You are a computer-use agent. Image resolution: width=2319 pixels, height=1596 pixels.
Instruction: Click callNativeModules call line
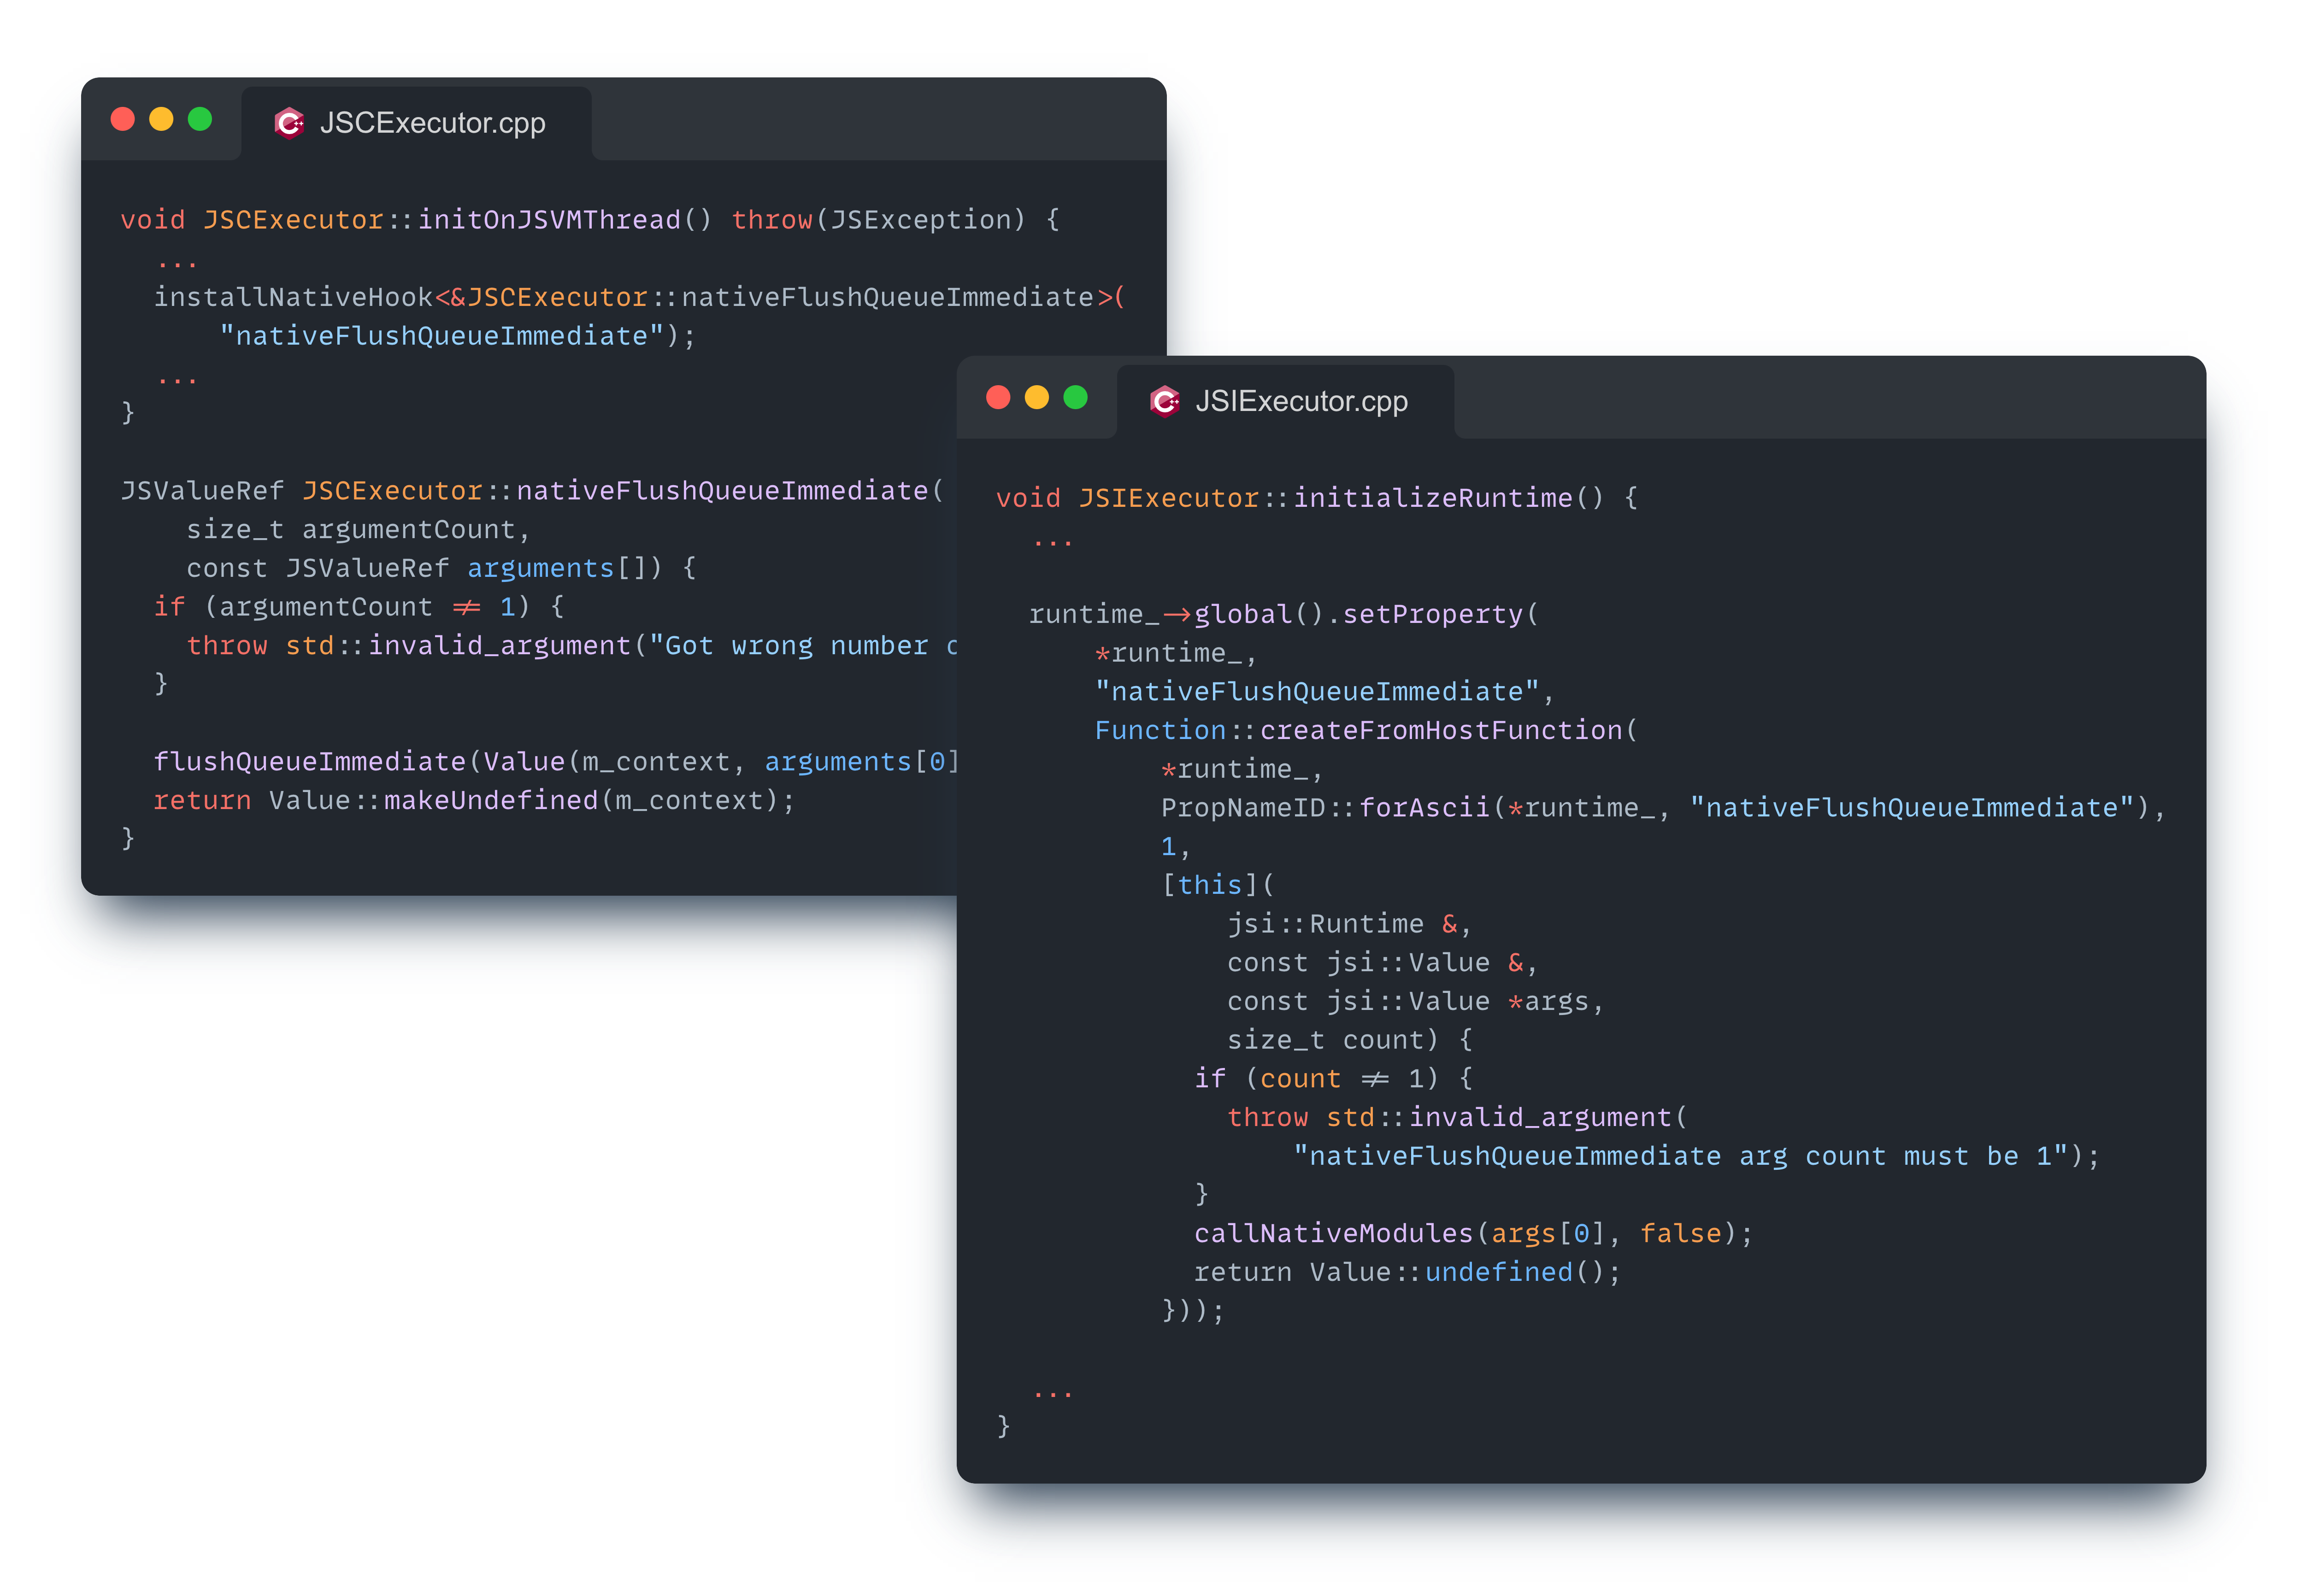[1334, 1233]
